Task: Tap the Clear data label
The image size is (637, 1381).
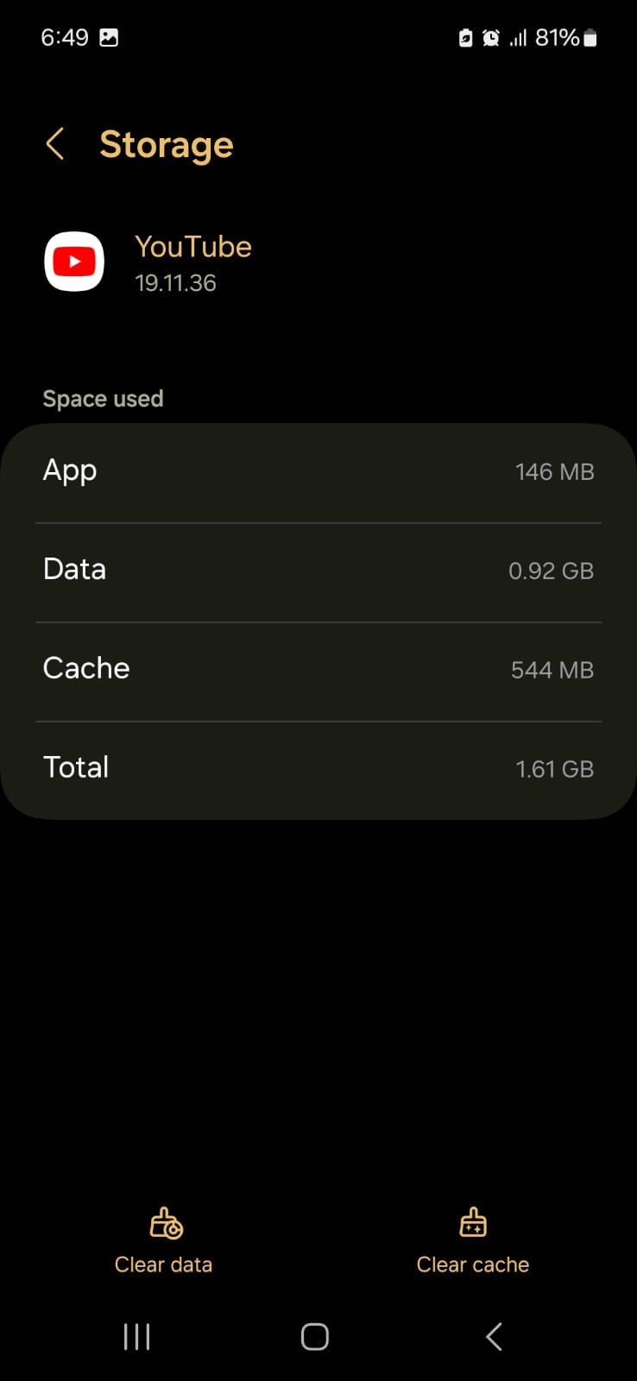Action: point(164,1264)
